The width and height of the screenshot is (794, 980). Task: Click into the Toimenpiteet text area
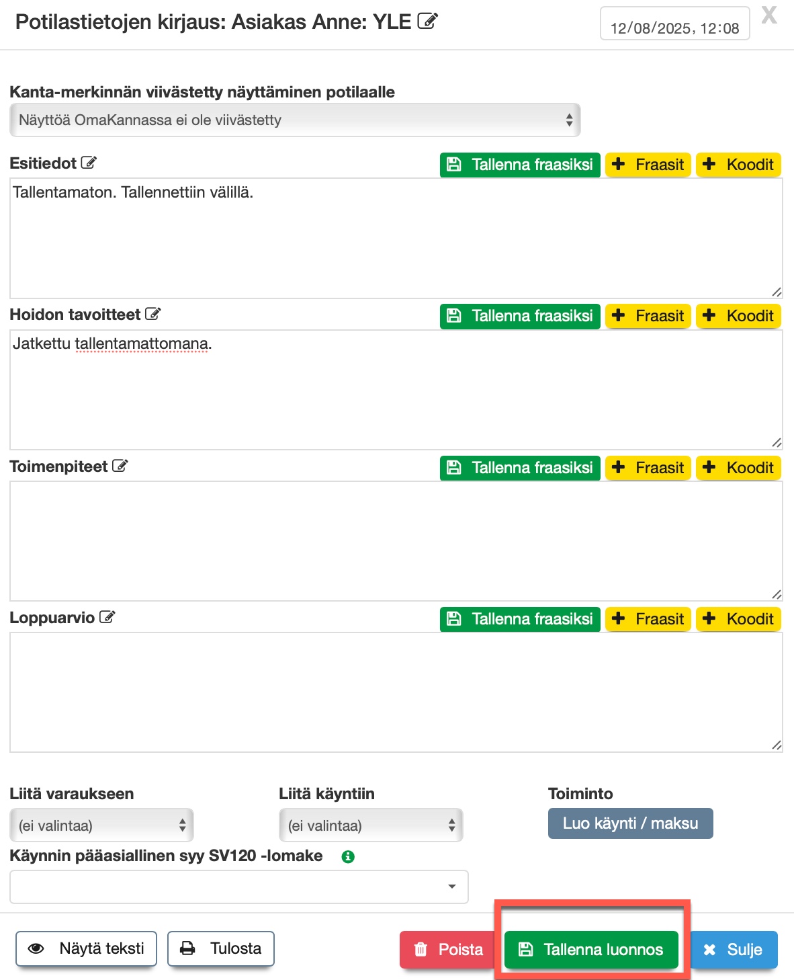[396, 540]
